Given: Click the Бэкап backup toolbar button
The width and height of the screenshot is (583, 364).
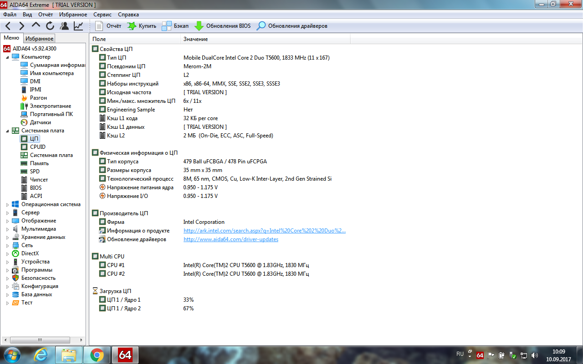Looking at the screenshot, I should click(x=175, y=26).
